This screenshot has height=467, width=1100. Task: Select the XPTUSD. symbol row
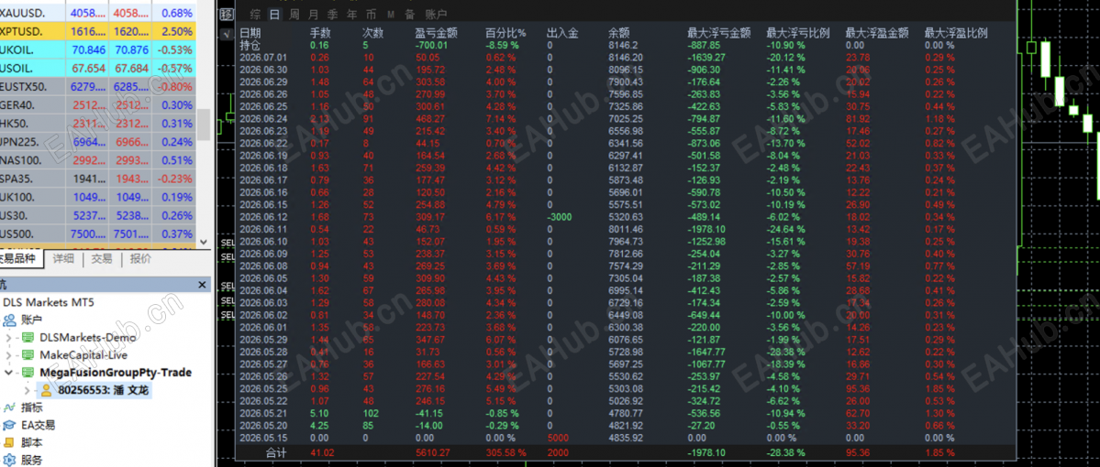point(98,31)
